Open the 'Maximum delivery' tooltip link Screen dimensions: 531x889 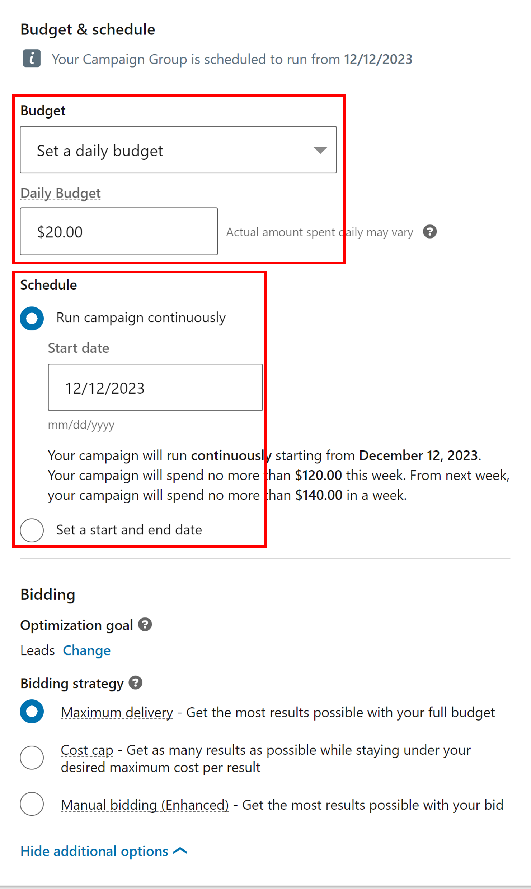(117, 712)
